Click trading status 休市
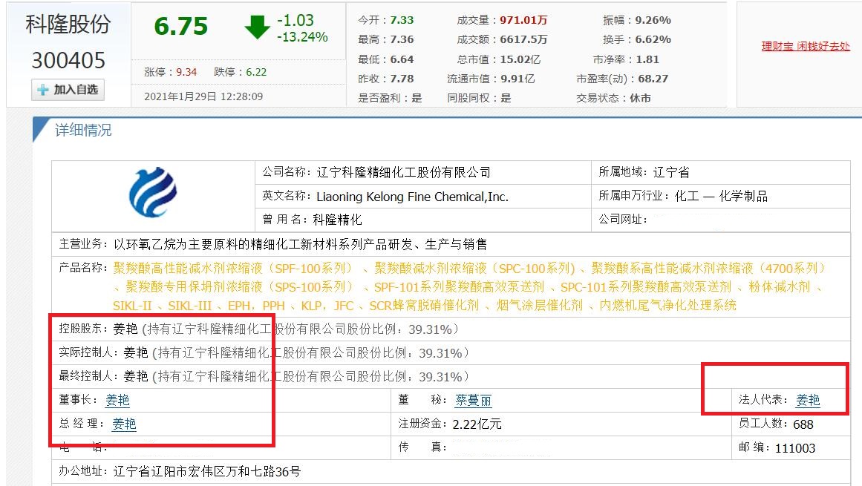This screenshot has height=486, width=862. pyautogui.click(x=641, y=98)
